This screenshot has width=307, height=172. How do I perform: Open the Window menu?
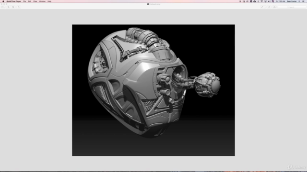click(42, 1)
